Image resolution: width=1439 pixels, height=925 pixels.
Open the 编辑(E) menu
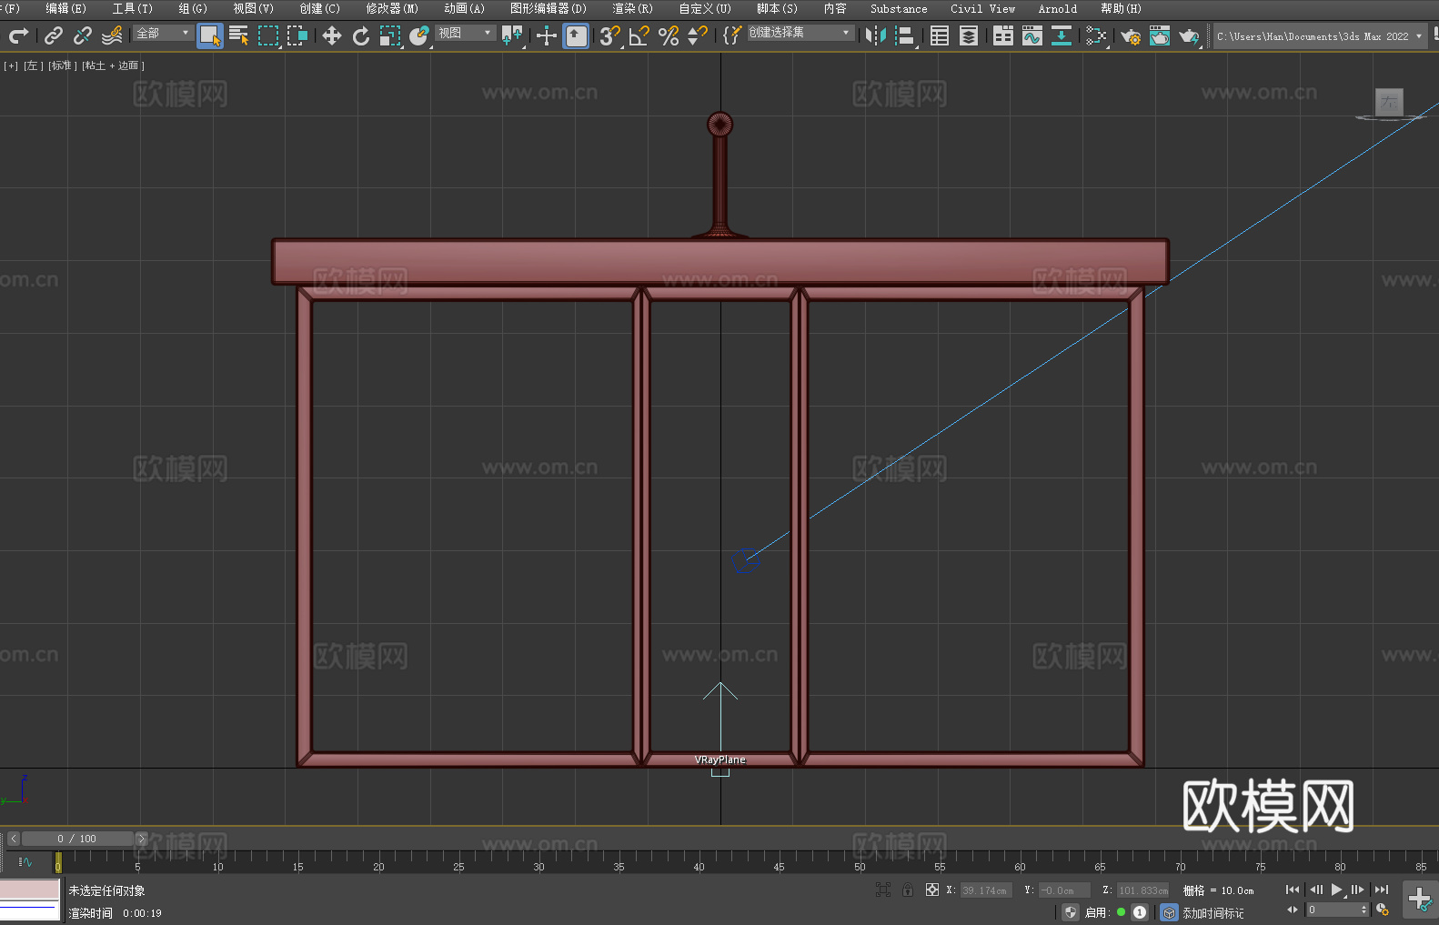(x=65, y=8)
